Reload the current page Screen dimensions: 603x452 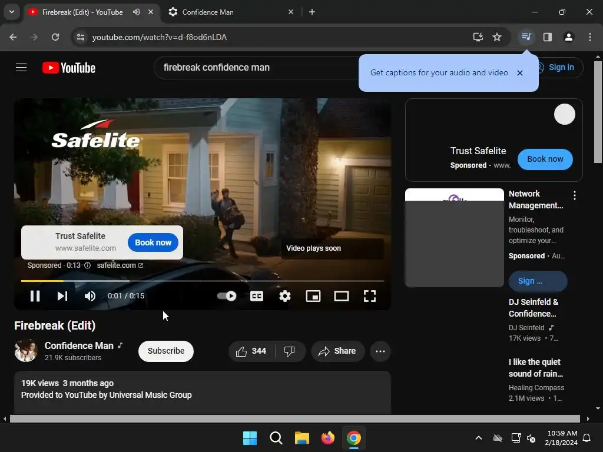(55, 37)
